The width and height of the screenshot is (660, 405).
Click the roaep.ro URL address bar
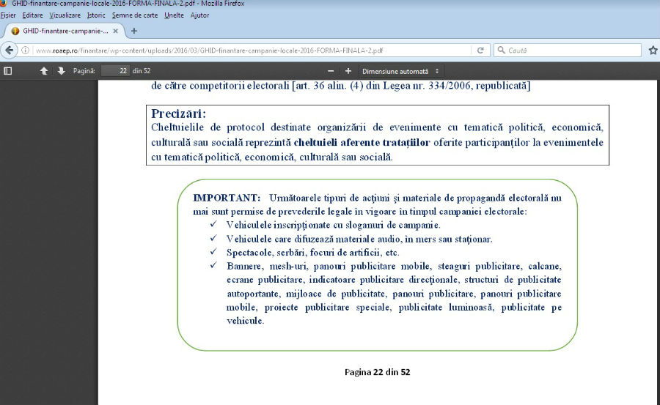pos(252,51)
